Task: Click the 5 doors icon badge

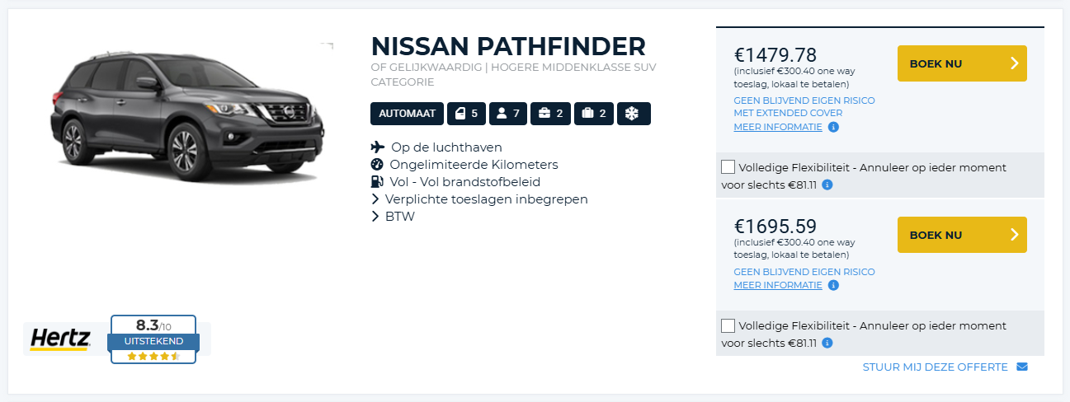Action: 466,114
